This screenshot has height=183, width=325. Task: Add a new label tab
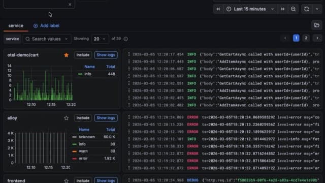pos(46,26)
